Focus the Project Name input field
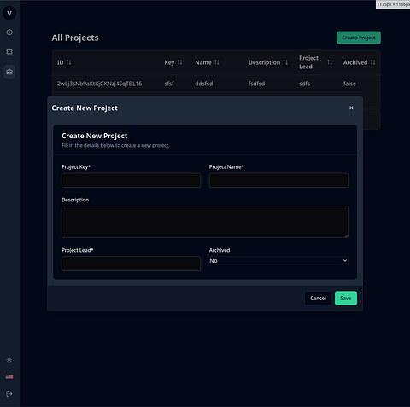Screen dimensions: 410x407 click(278, 180)
